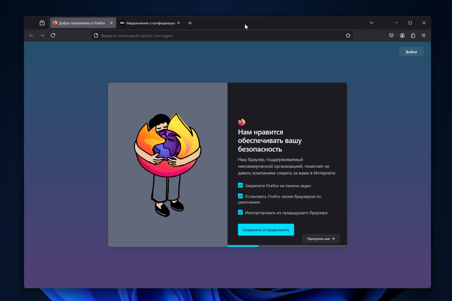The image size is (452, 301).
Task: Uncheck 'Закрепите Firefox на панели задач'
Action: [x=240, y=185]
